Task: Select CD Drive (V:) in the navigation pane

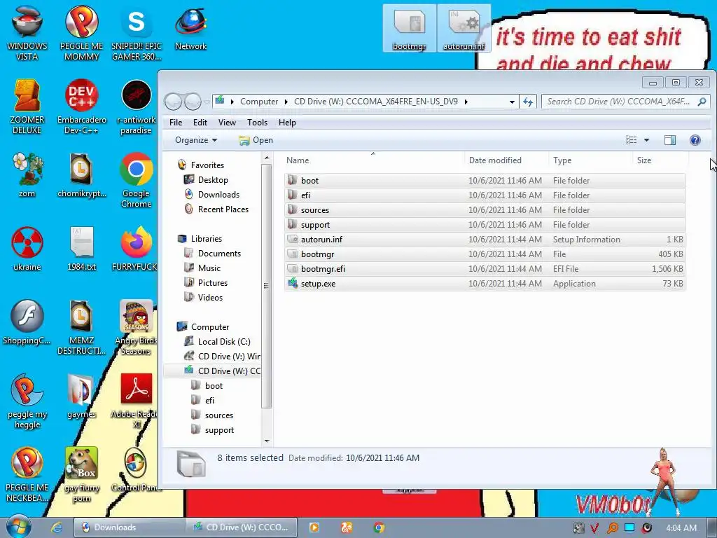Action: 222,357
